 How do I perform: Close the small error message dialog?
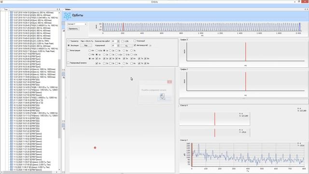tap(169, 82)
